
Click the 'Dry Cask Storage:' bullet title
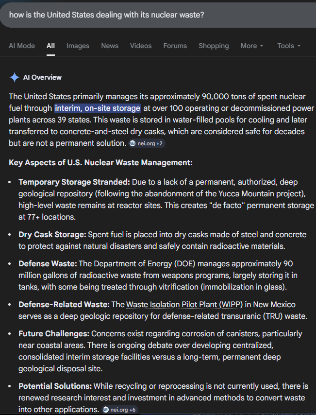[x=52, y=235]
